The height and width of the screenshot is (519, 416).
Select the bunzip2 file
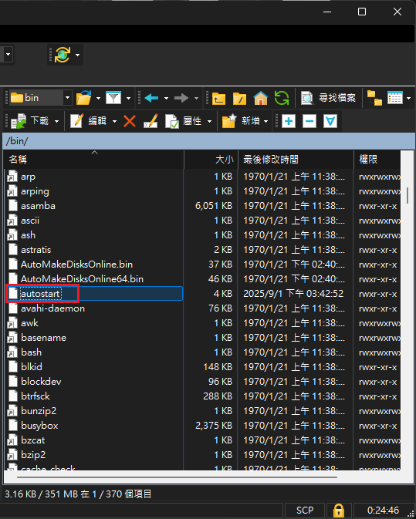click(39, 411)
